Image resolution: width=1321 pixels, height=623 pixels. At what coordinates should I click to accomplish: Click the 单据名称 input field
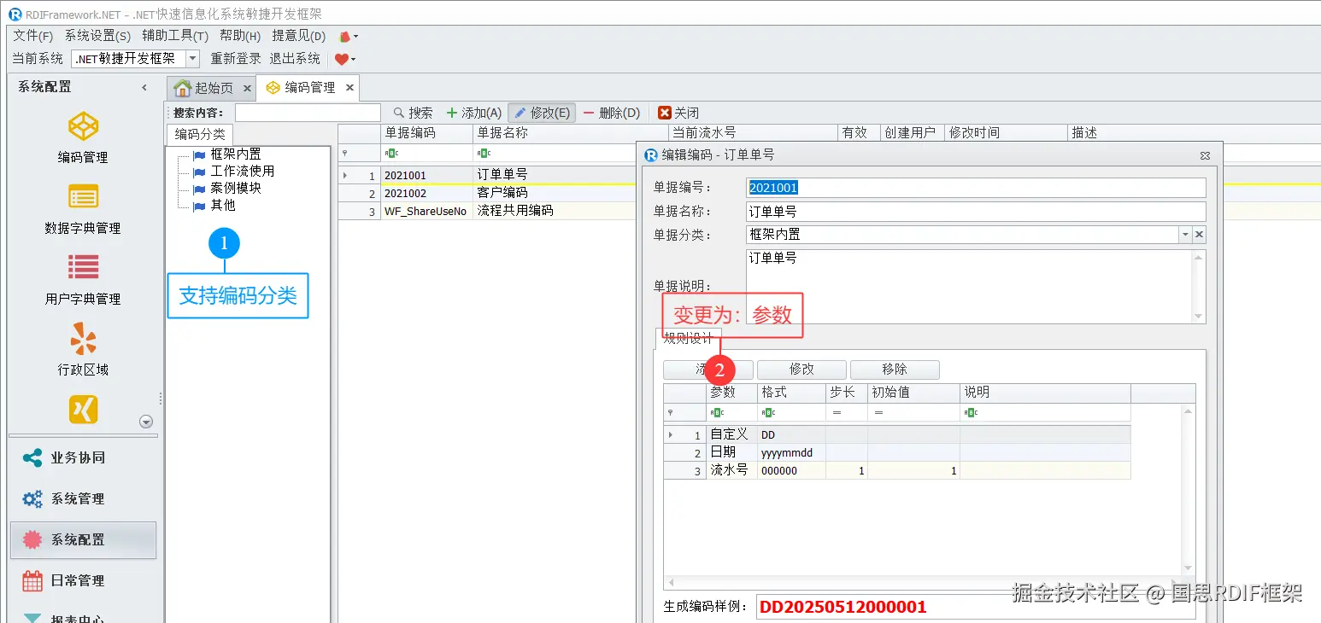[976, 212]
